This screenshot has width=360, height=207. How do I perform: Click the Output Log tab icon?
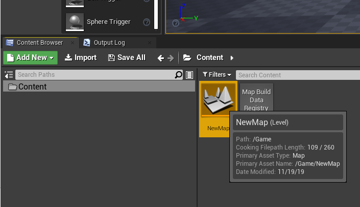click(87, 43)
